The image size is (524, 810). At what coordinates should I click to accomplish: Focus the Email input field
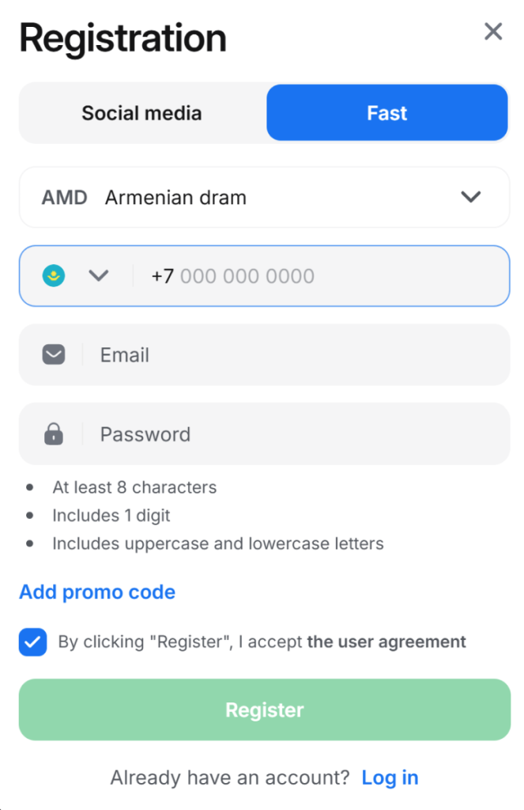(x=264, y=355)
